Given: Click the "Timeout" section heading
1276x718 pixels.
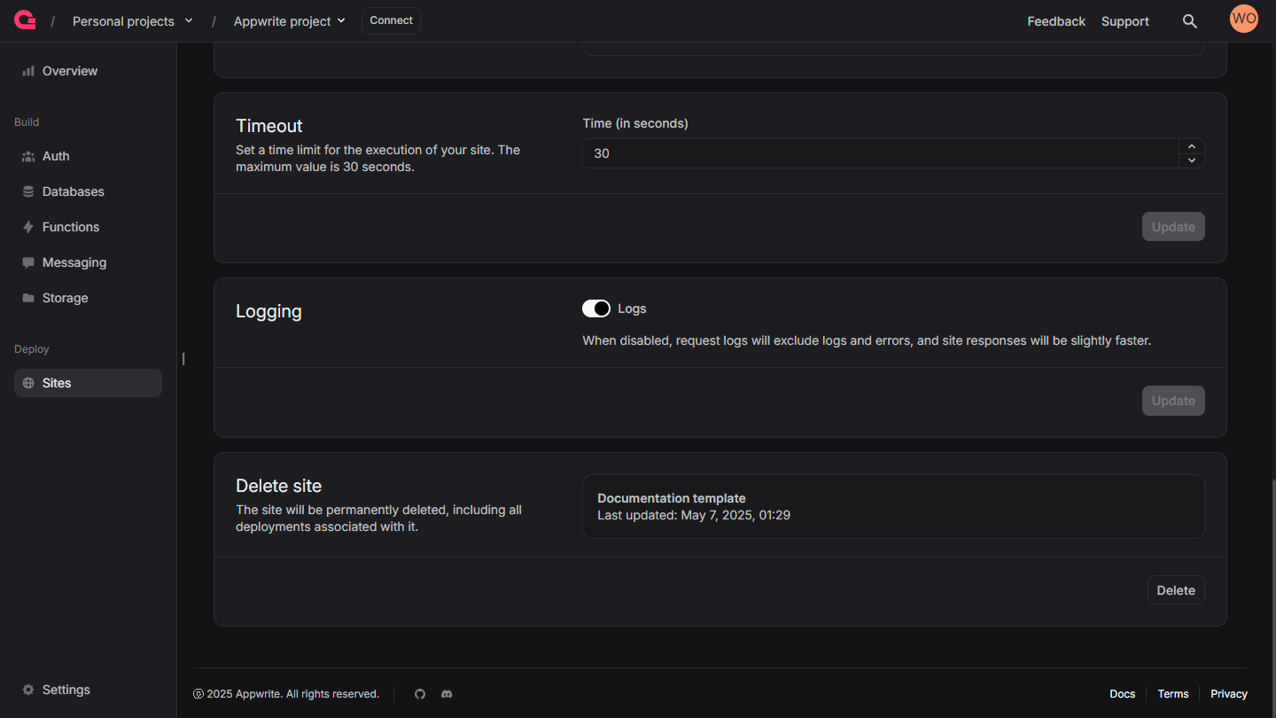Looking at the screenshot, I should 269,126.
